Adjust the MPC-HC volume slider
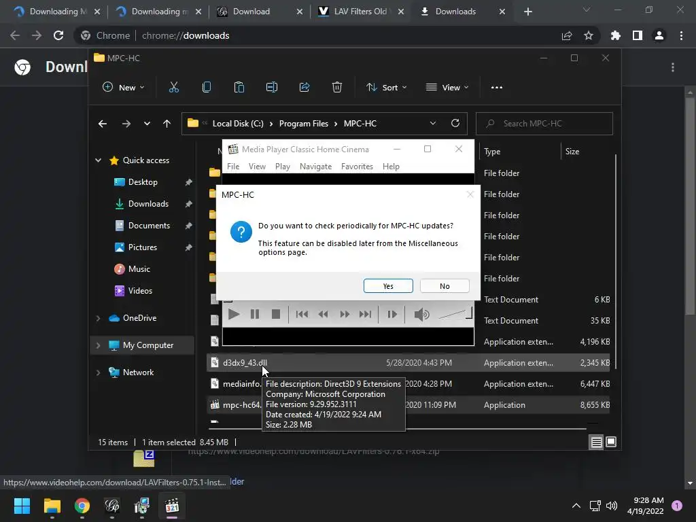Screen dimensions: 696x522 [455, 314]
